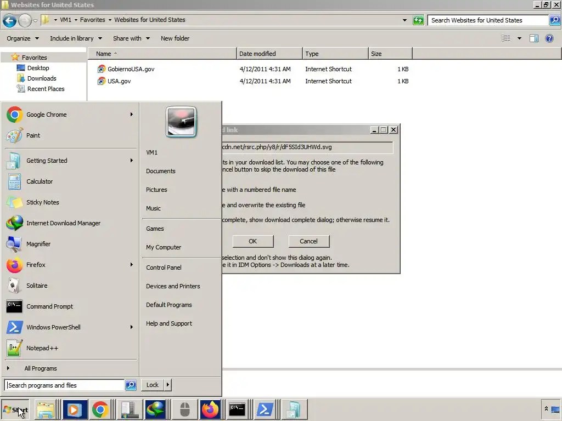Click the mouse icon on the taskbar
The height and width of the screenshot is (421, 562).
point(184,409)
